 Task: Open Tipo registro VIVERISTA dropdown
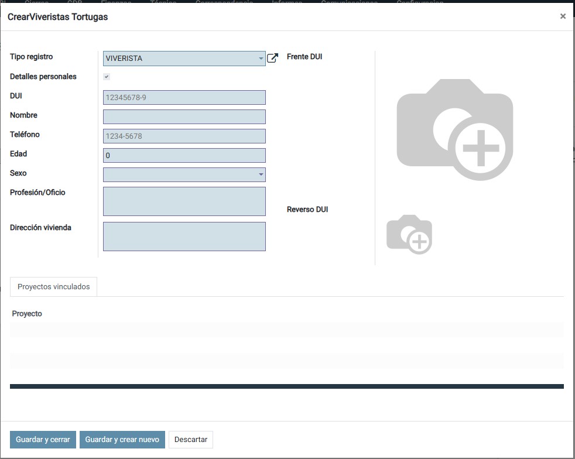coord(184,59)
